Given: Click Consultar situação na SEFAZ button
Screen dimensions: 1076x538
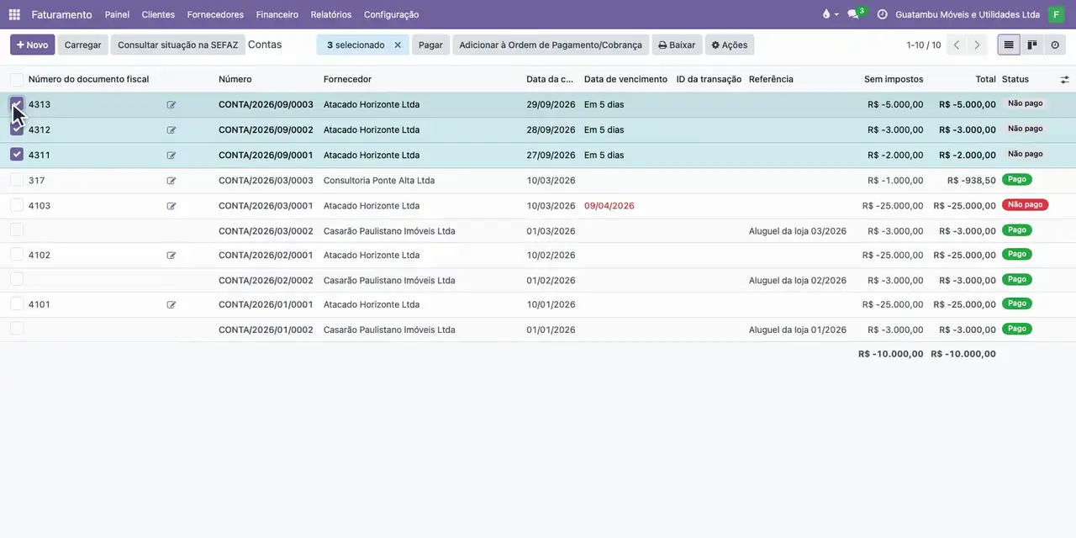Looking at the screenshot, I should coord(178,45).
